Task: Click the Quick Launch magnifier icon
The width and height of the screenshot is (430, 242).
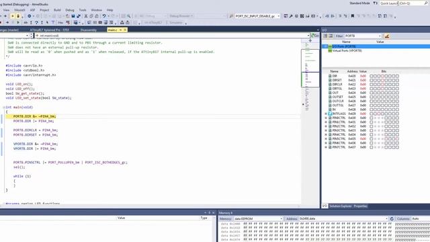Action: [x=426, y=3]
